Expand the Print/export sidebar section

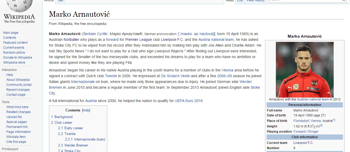tap(10, 149)
